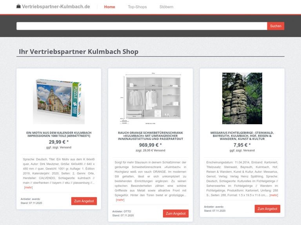Click Zum Angebot for the OTTO wardrobe
Screen dimensions: 301x225
point(176,214)
